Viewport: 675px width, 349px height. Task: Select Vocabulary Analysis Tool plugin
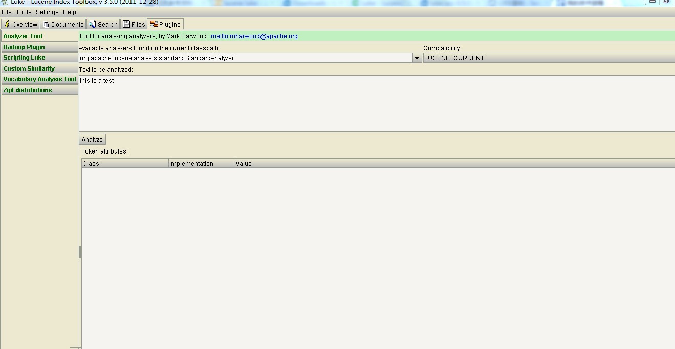click(39, 79)
